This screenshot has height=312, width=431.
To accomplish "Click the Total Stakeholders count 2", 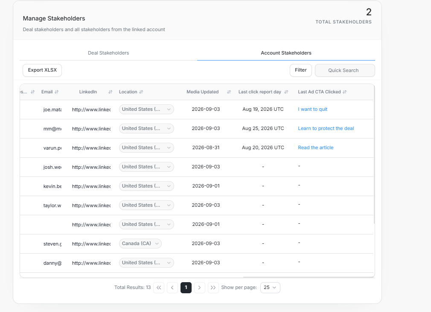I will (x=369, y=12).
